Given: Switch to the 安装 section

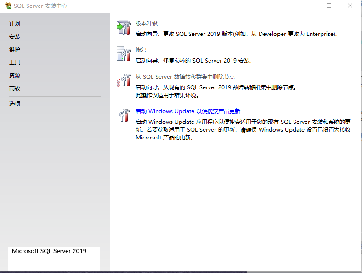Looking at the screenshot, I should tap(15, 37).
